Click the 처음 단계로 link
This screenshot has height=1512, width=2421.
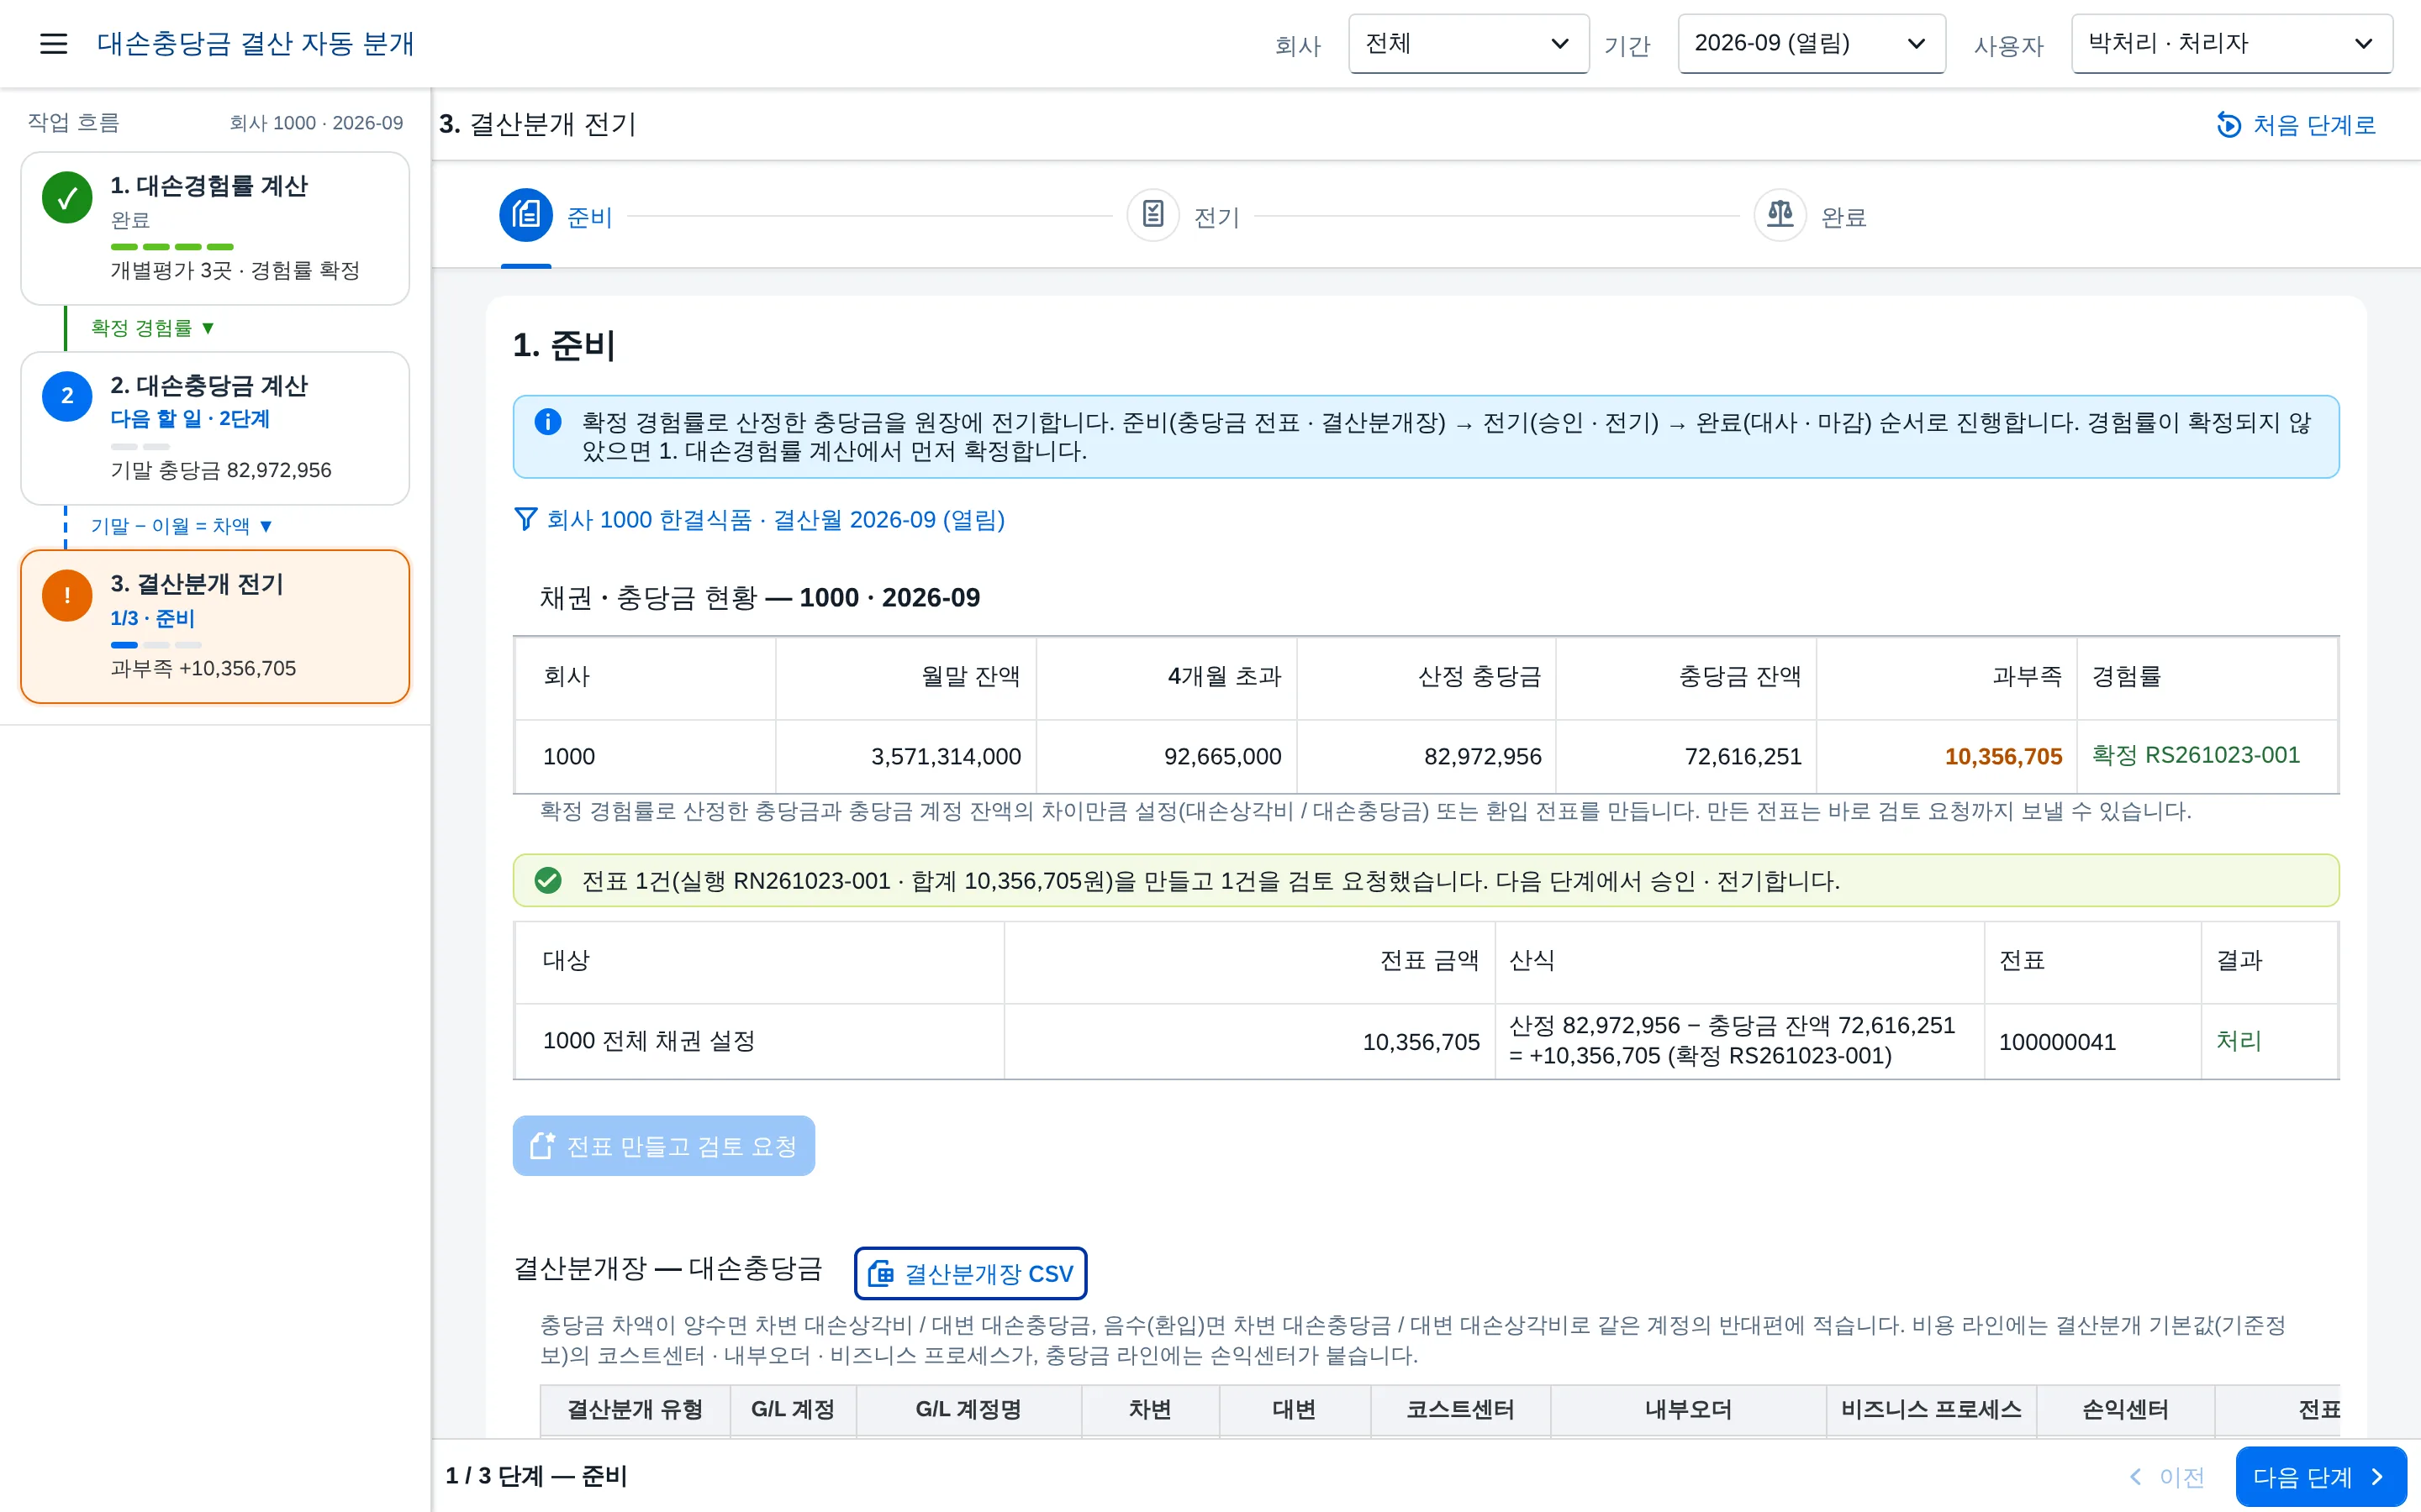(x=2296, y=125)
